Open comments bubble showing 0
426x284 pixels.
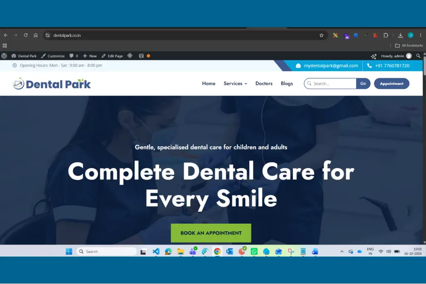point(74,56)
